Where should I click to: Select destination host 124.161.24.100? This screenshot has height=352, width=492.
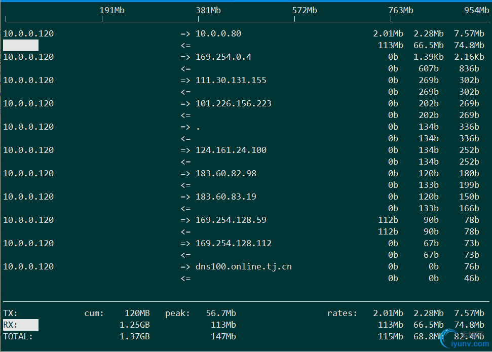(231, 150)
